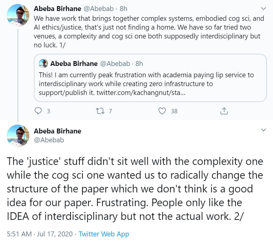Image resolution: width=273 pixels, height=244 pixels.
Task: Click small avatar in quoted tweet
Action: [43, 64]
